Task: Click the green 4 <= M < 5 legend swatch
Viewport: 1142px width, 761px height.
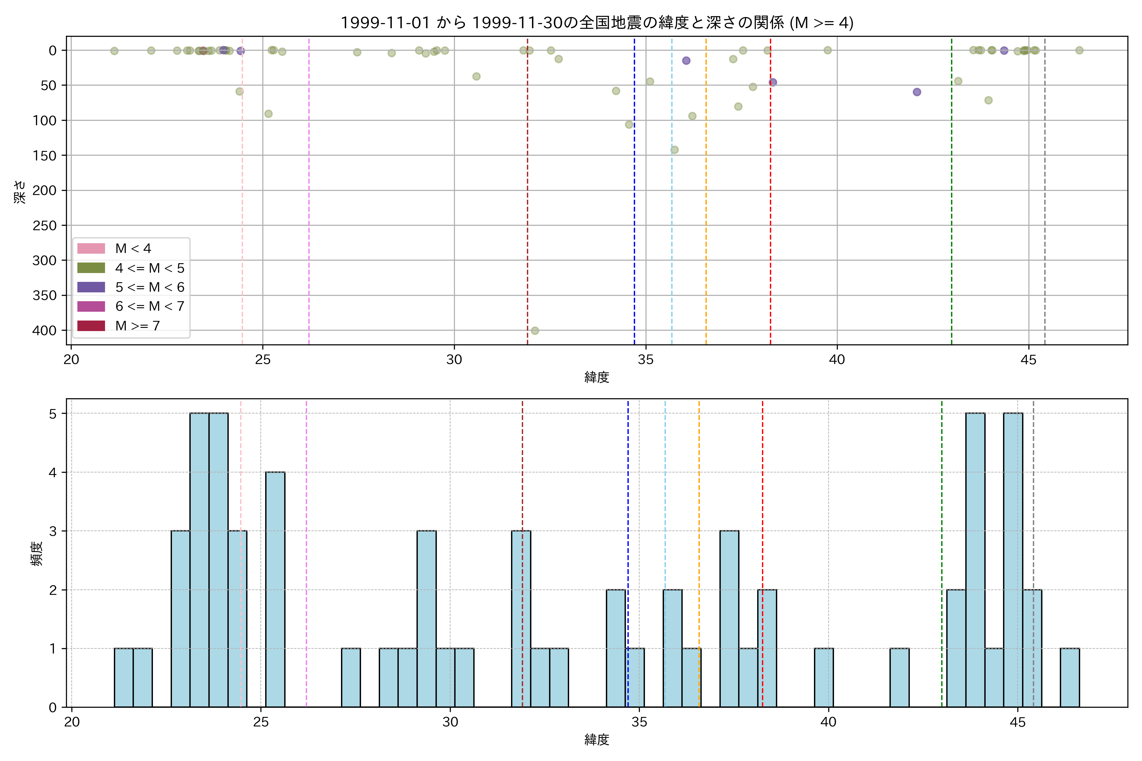Action: tap(91, 268)
